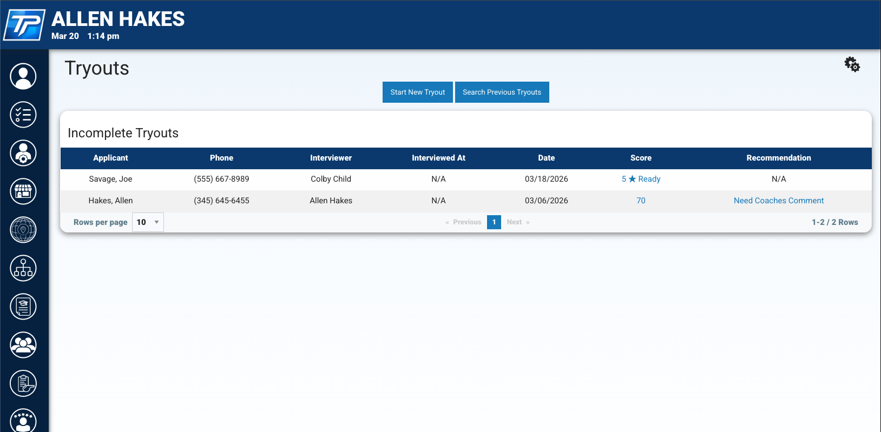Sort by Applicant column header
Viewport: 881px width, 432px height.
110,158
